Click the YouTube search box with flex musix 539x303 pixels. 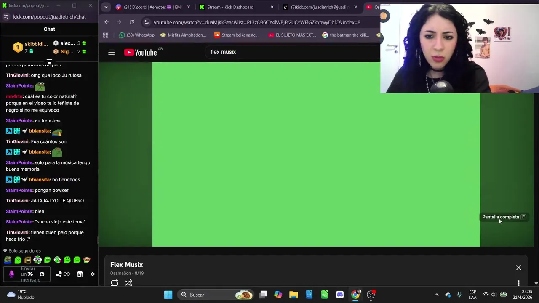click(293, 52)
